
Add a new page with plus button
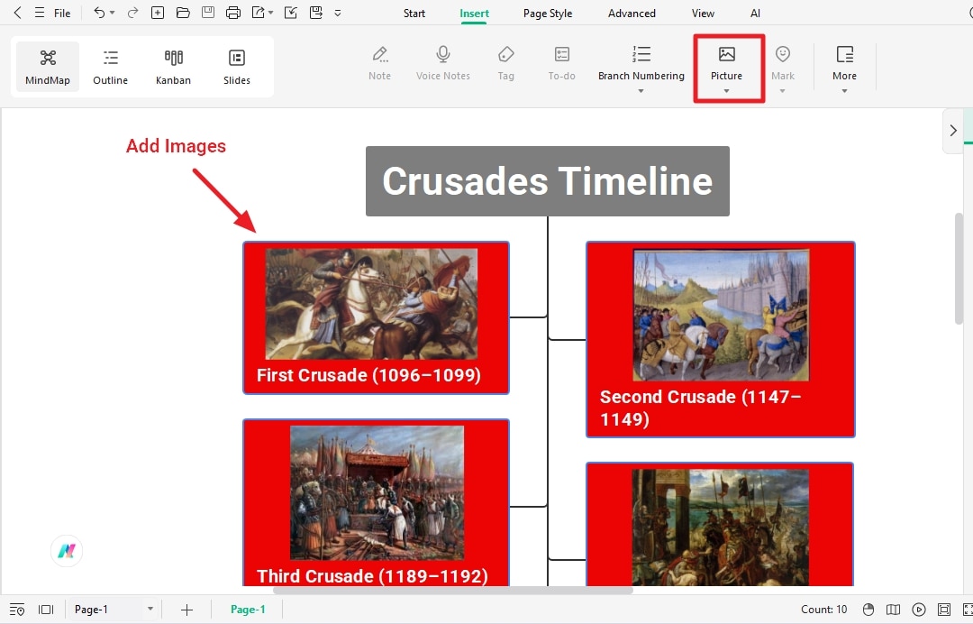(186, 610)
